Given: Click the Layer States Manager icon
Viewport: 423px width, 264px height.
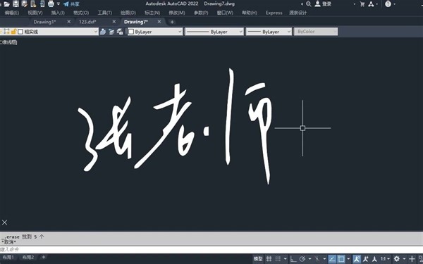Looking at the screenshot, I should 120,32.
